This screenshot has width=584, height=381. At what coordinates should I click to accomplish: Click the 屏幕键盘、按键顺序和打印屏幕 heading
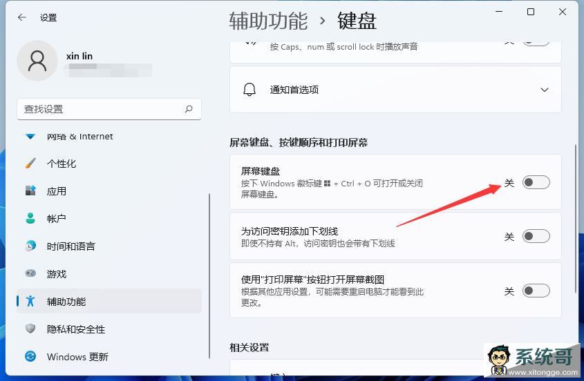(299, 142)
